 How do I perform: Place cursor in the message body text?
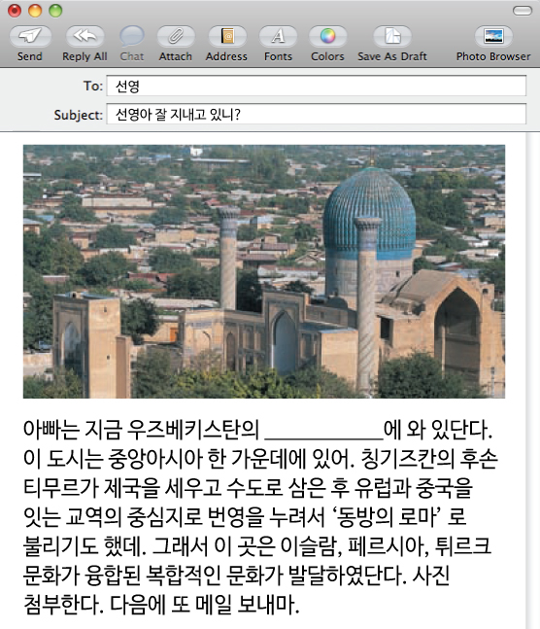coord(260,516)
